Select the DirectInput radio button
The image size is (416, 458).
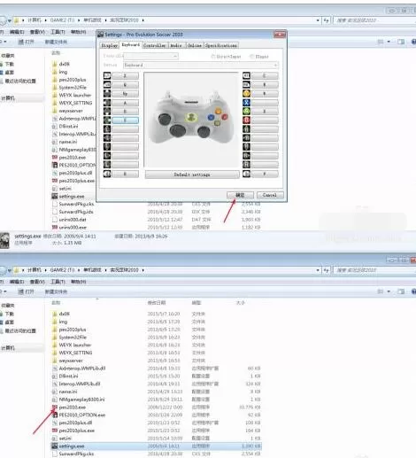tap(213, 57)
